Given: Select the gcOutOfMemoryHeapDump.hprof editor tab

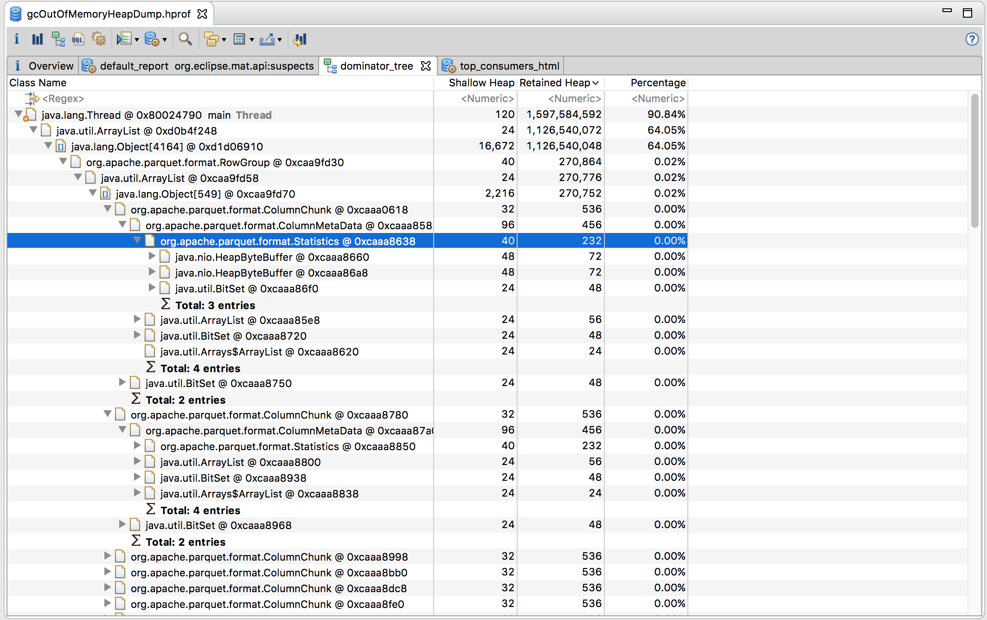Looking at the screenshot, I should 109,14.
